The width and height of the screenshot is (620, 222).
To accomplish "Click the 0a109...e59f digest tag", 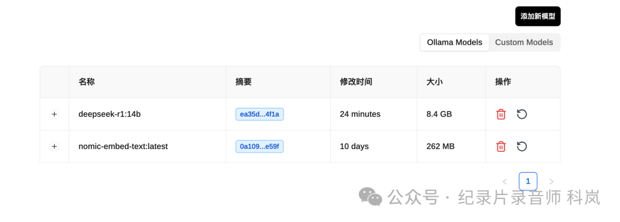I will 259,146.
